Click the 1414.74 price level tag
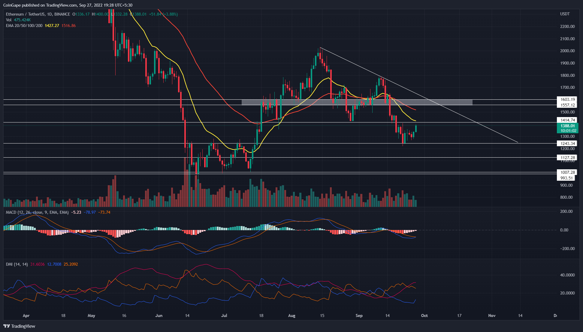Image resolution: width=583 pixels, height=332 pixels. coord(567,120)
